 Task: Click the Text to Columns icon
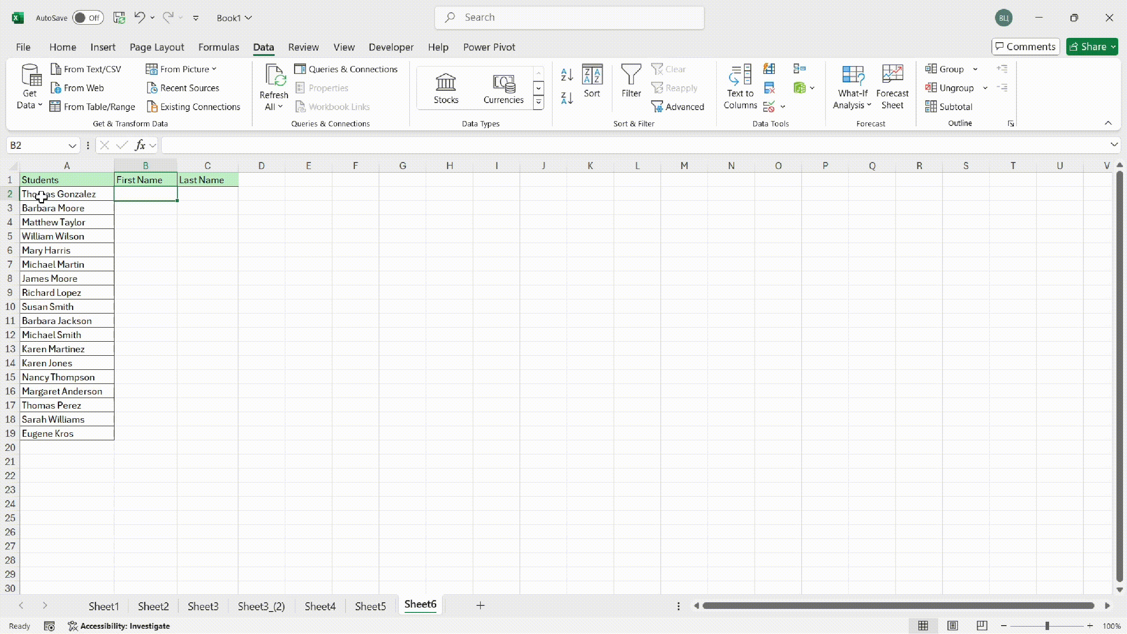click(x=740, y=75)
